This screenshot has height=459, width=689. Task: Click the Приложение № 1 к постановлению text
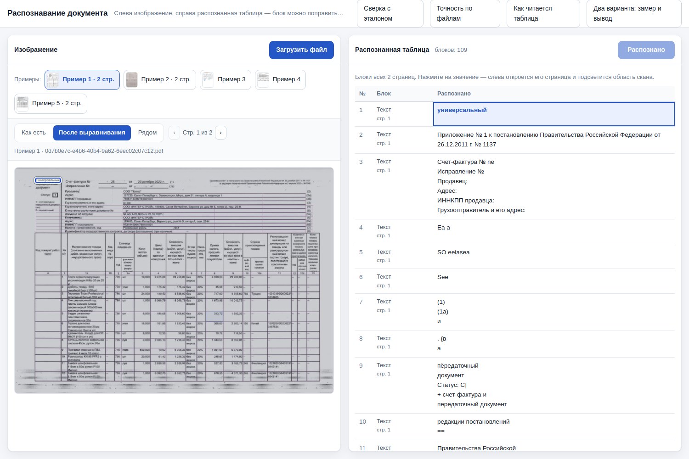tap(554, 140)
